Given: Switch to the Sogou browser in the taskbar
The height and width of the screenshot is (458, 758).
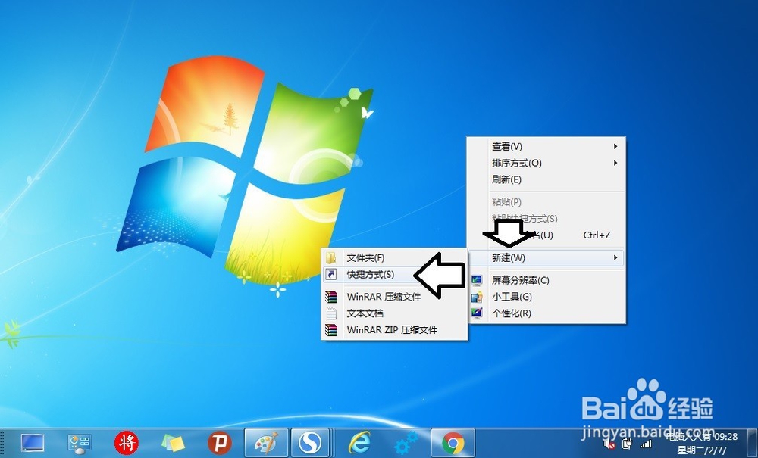Looking at the screenshot, I should pyautogui.click(x=310, y=443).
